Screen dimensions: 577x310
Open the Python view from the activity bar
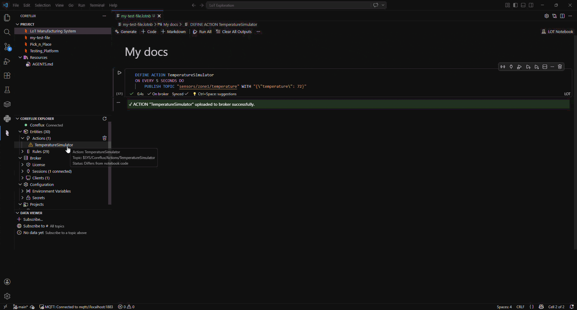click(x=7, y=118)
